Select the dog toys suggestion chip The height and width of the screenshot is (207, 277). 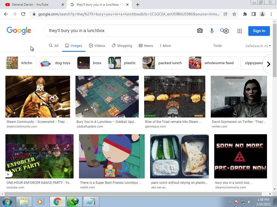coord(57,63)
